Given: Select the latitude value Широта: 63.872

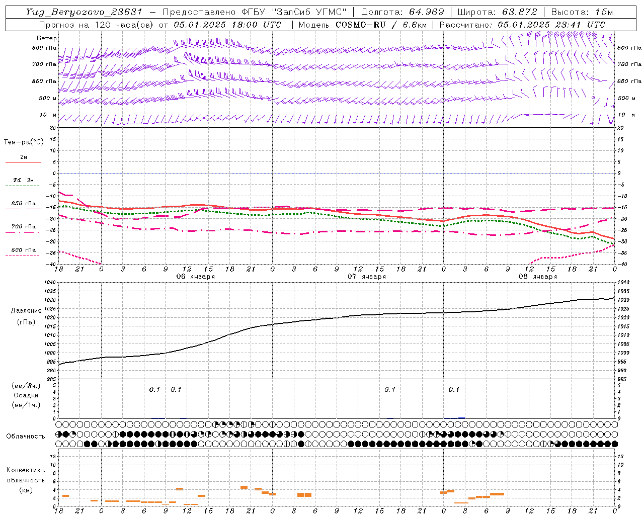Looking at the screenshot, I should tap(497, 12).
